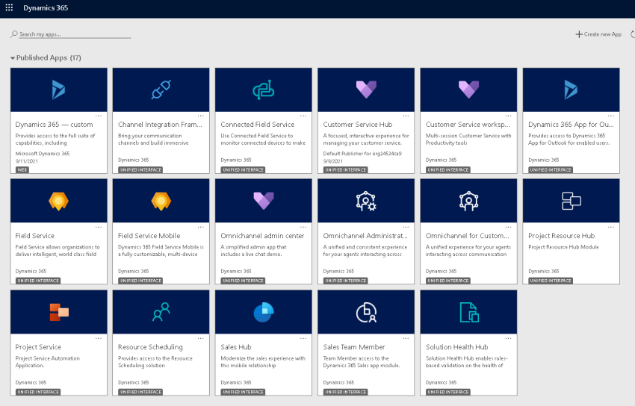Viewport: 635px width, 406px height.
Task: Open more options for Dynamics 365 — custom
Action: 99,116
